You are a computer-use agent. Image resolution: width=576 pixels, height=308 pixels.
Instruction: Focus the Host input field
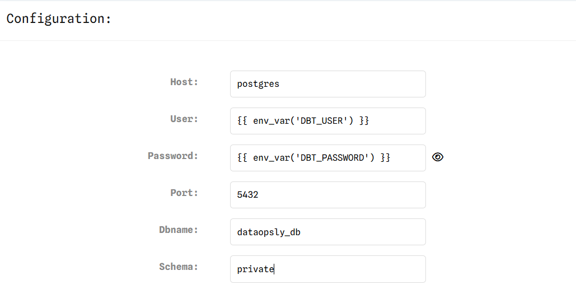point(327,84)
